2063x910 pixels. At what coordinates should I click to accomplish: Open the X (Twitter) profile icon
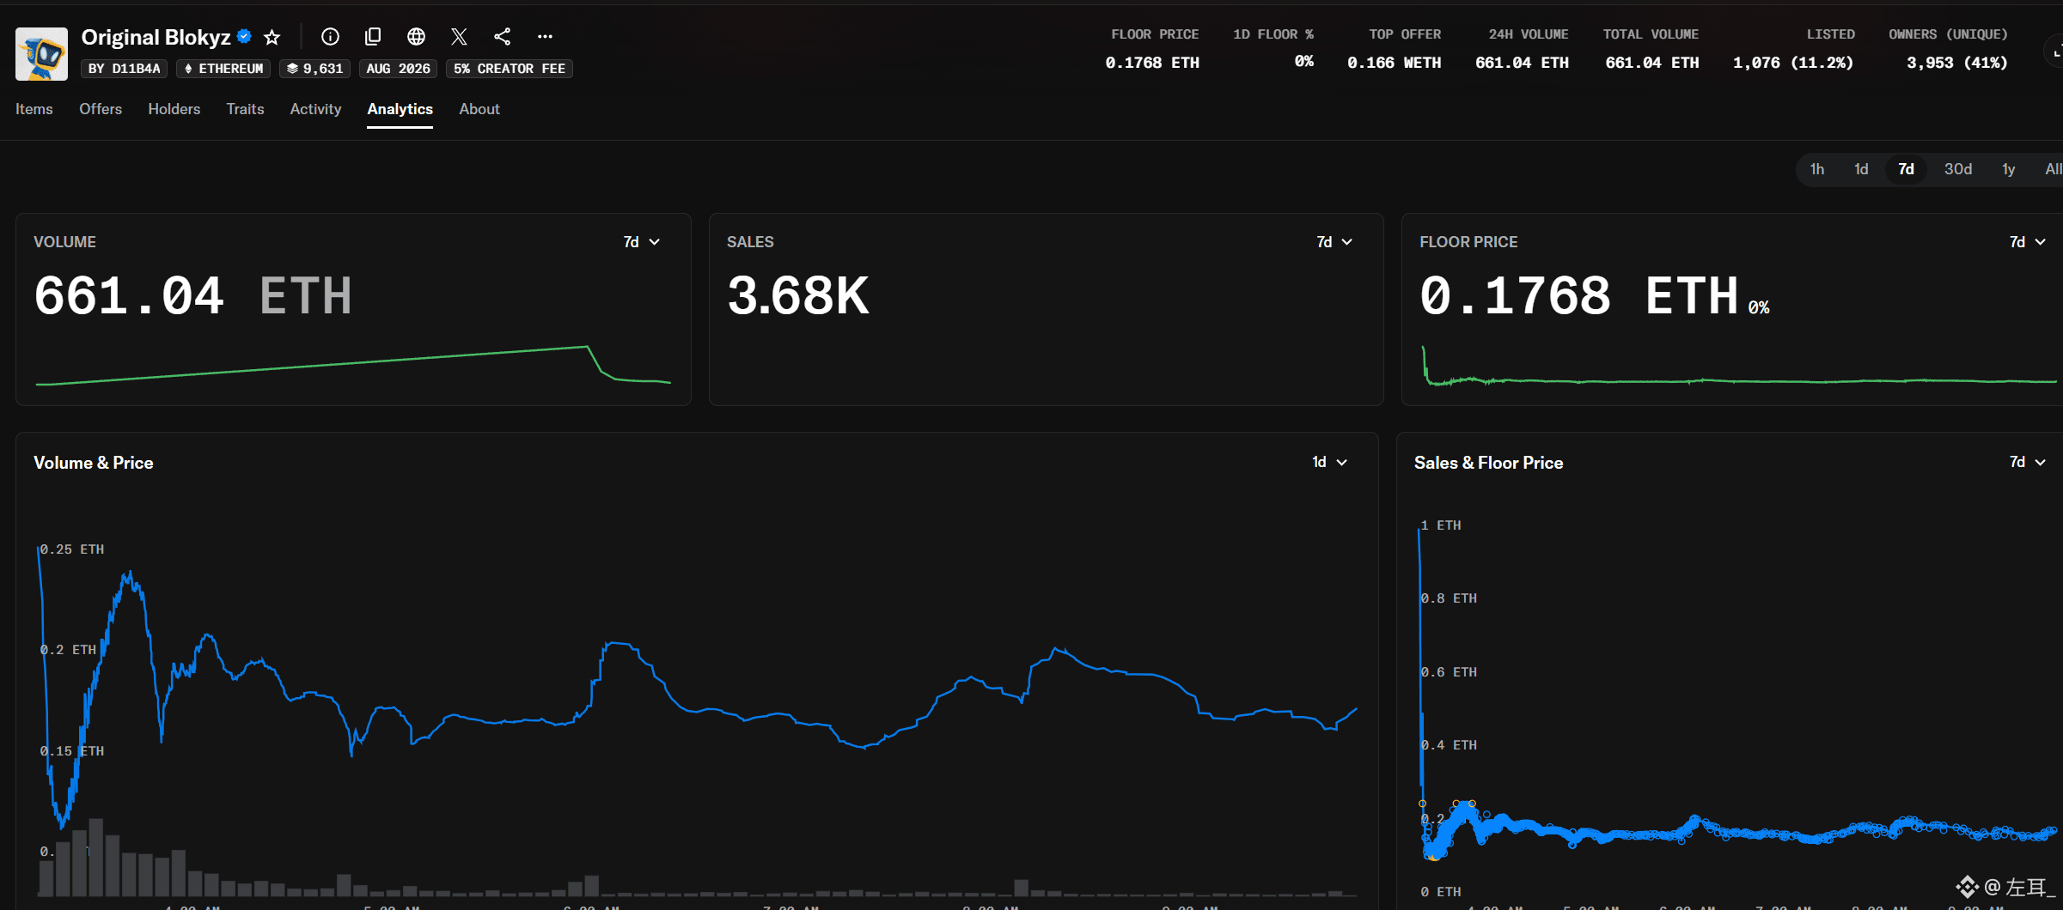459,36
